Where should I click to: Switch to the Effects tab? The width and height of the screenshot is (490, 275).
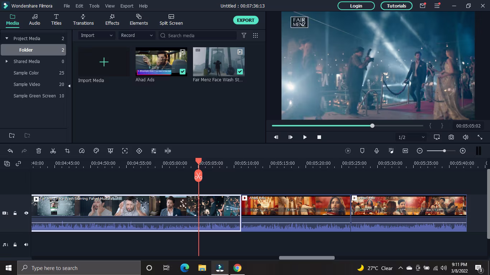112,20
